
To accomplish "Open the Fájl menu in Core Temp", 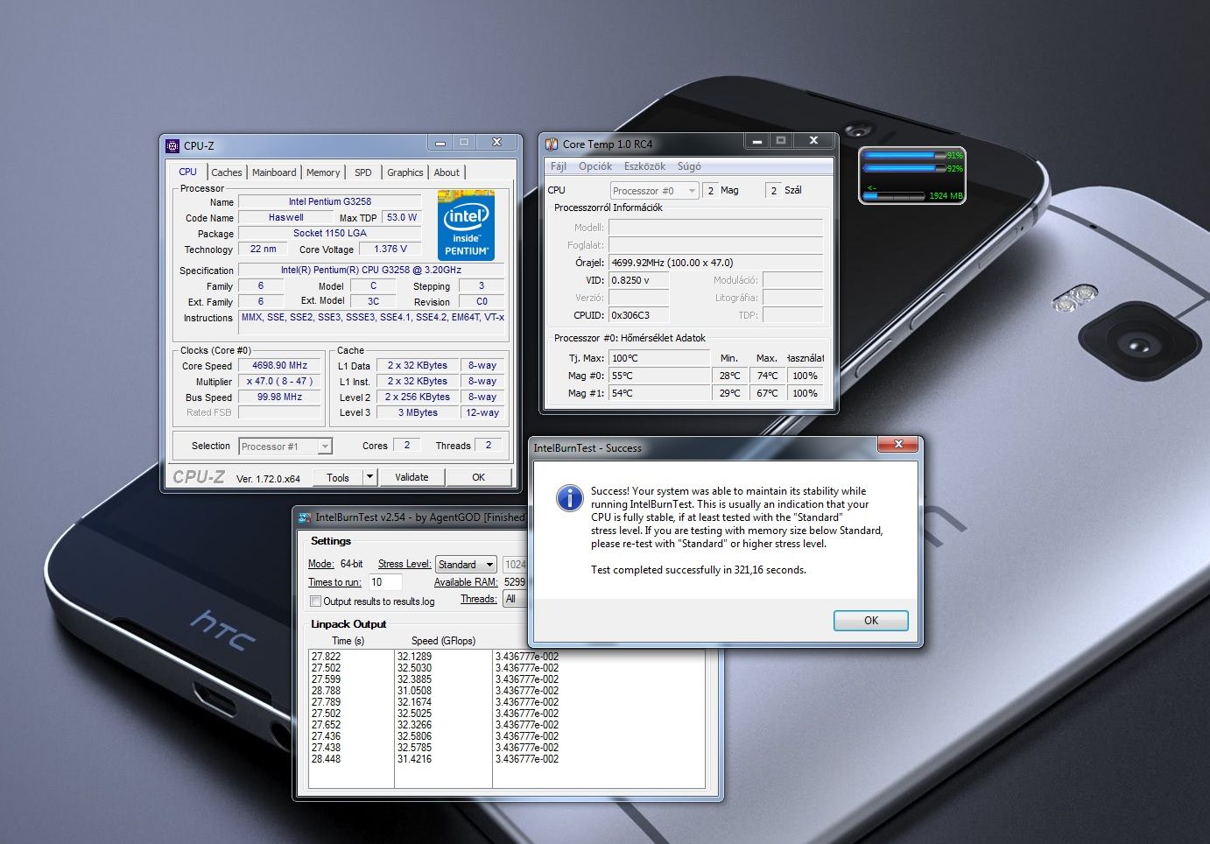I will click(559, 166).
